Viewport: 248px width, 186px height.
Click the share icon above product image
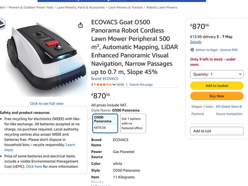pyautogui.click(x=80, y=25)
